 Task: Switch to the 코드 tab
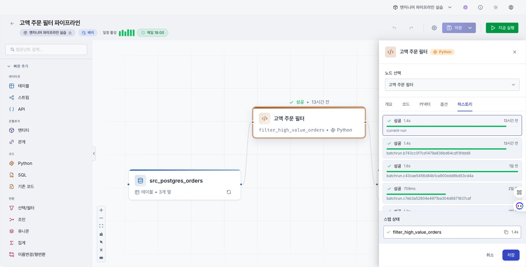click(406, 104)
